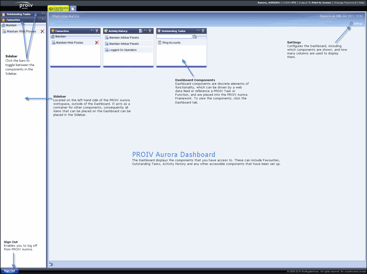
Task: Close the Activity History panel
Action: click(x=150, y=31)
